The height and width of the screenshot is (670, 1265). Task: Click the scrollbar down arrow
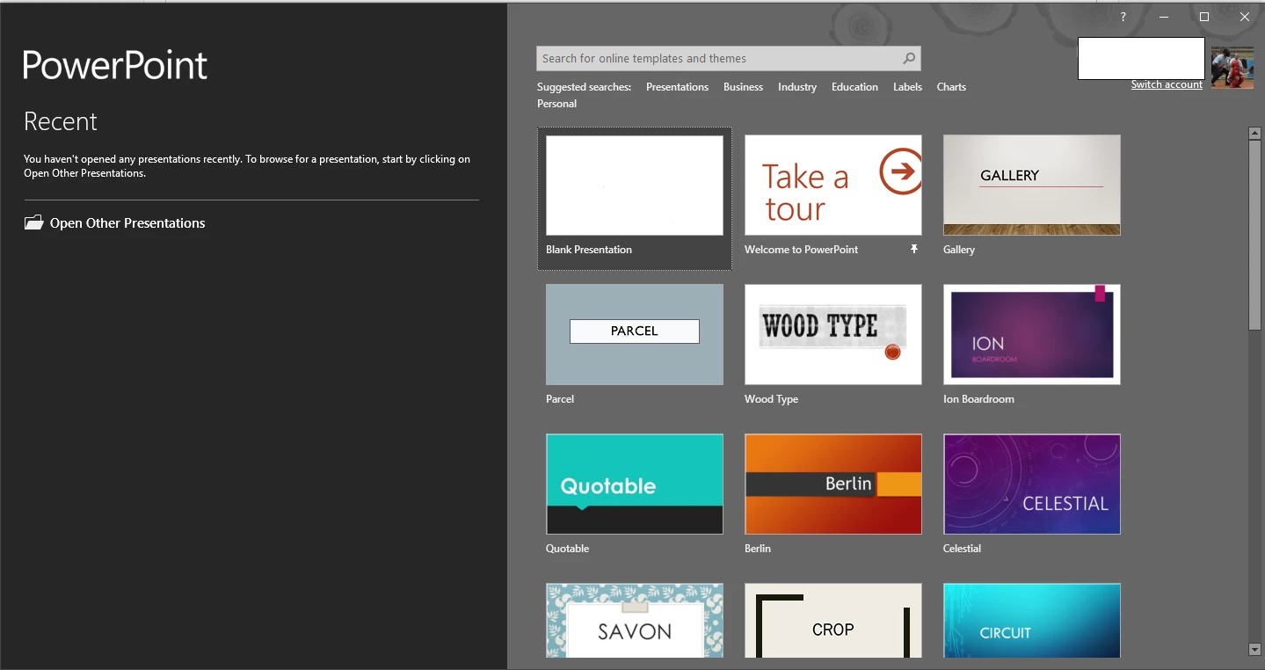click(1254, 650)
